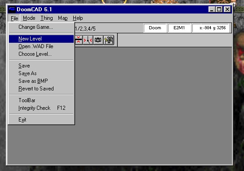Click the Doom game status field
Screen dimensions: 244x171
(155, 28)
